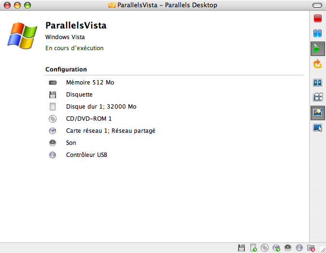
Task: Click the disc icon beside CD/DVD-ROM 1
Action: [x=53, y=119]
